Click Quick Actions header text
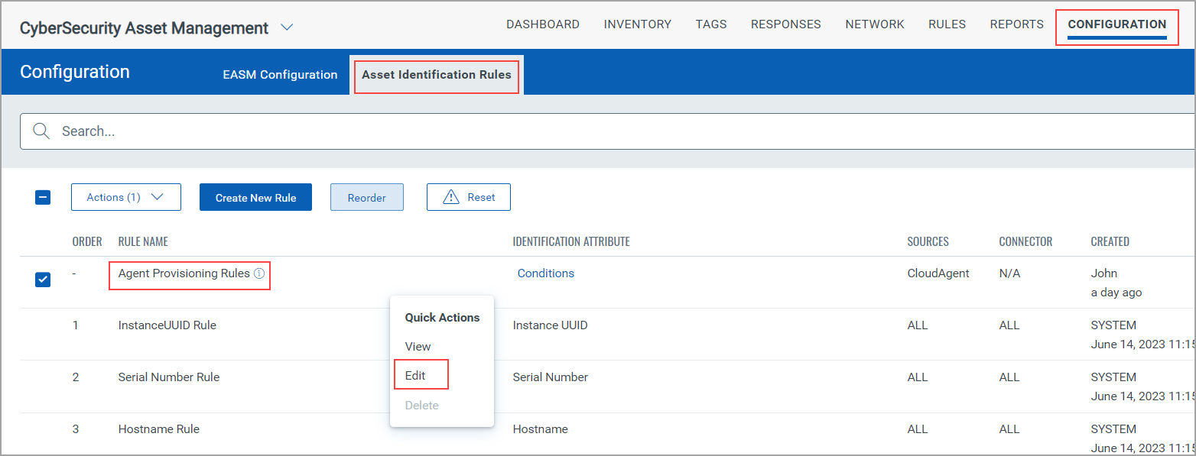This screenshot has width=1196, height=456. pos(442,318)
